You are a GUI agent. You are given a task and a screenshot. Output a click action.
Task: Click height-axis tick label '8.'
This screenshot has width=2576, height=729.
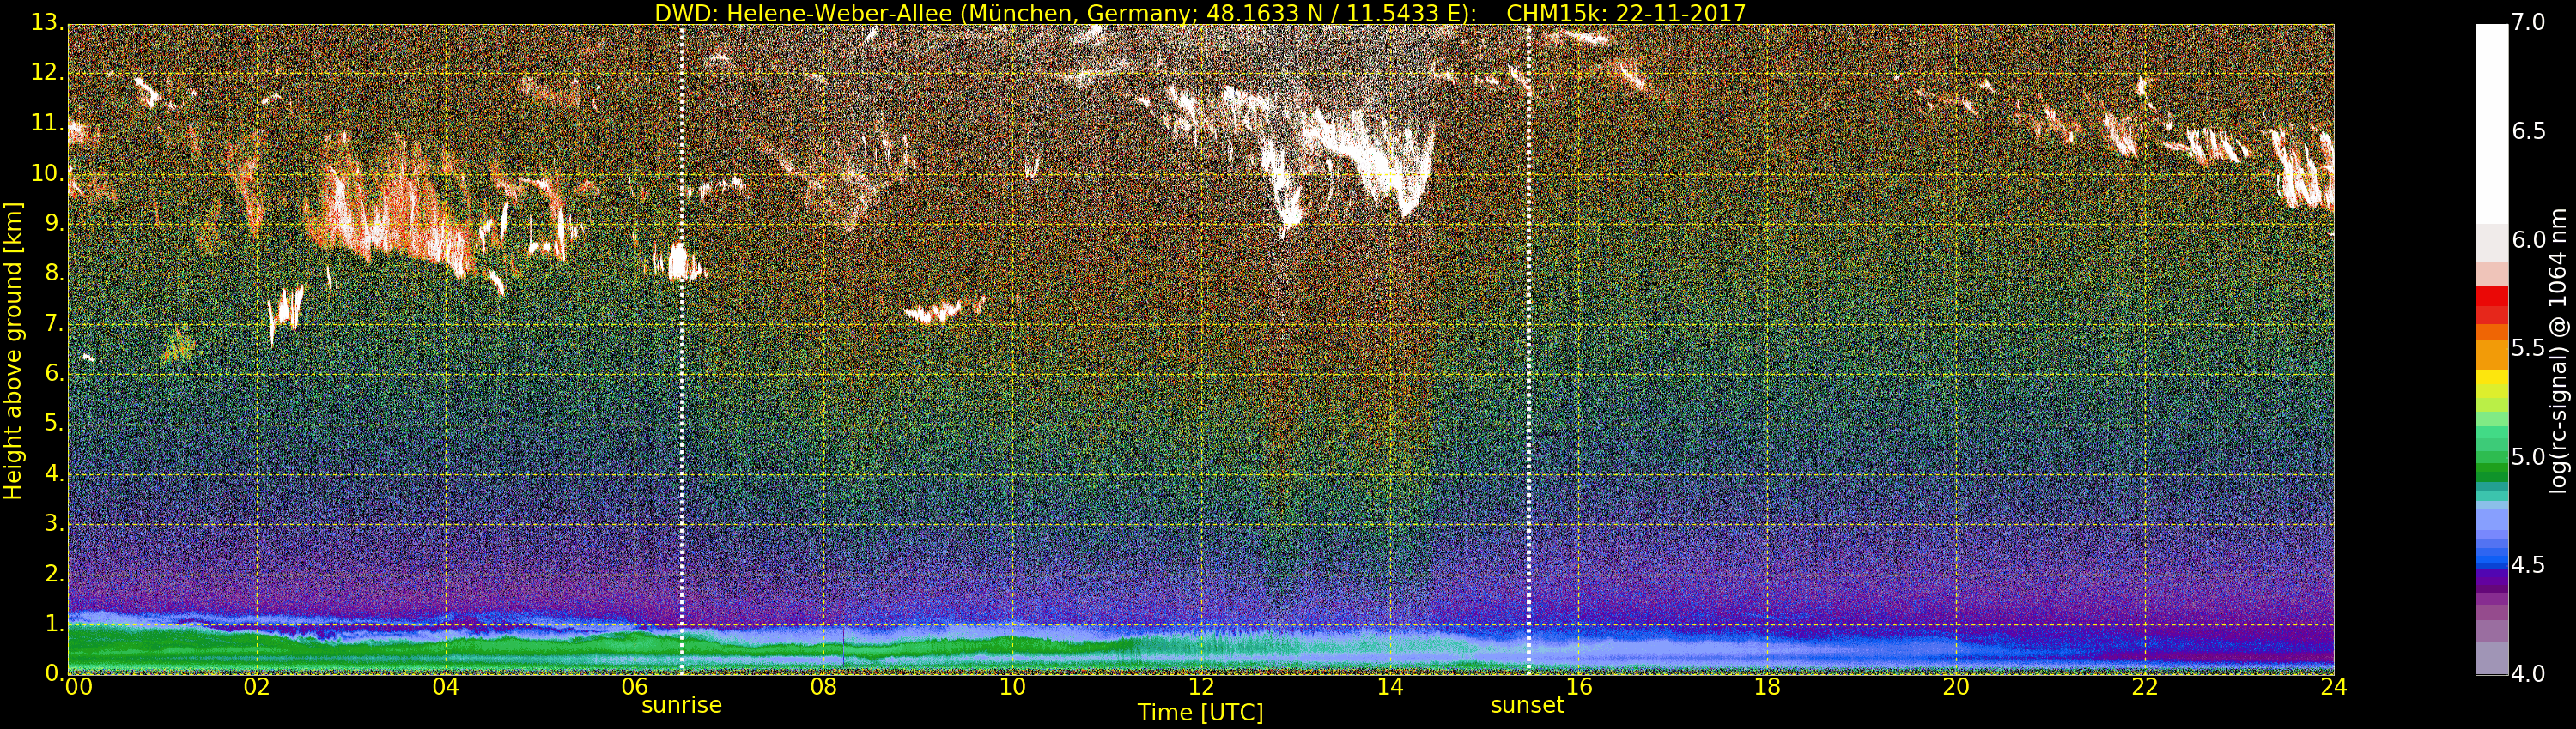pyautogui.click(x=54, y=273)
